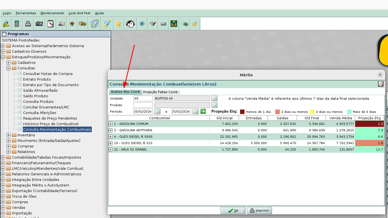
Task: Expand the Inventário tree folder
Action: click(9, 135)
